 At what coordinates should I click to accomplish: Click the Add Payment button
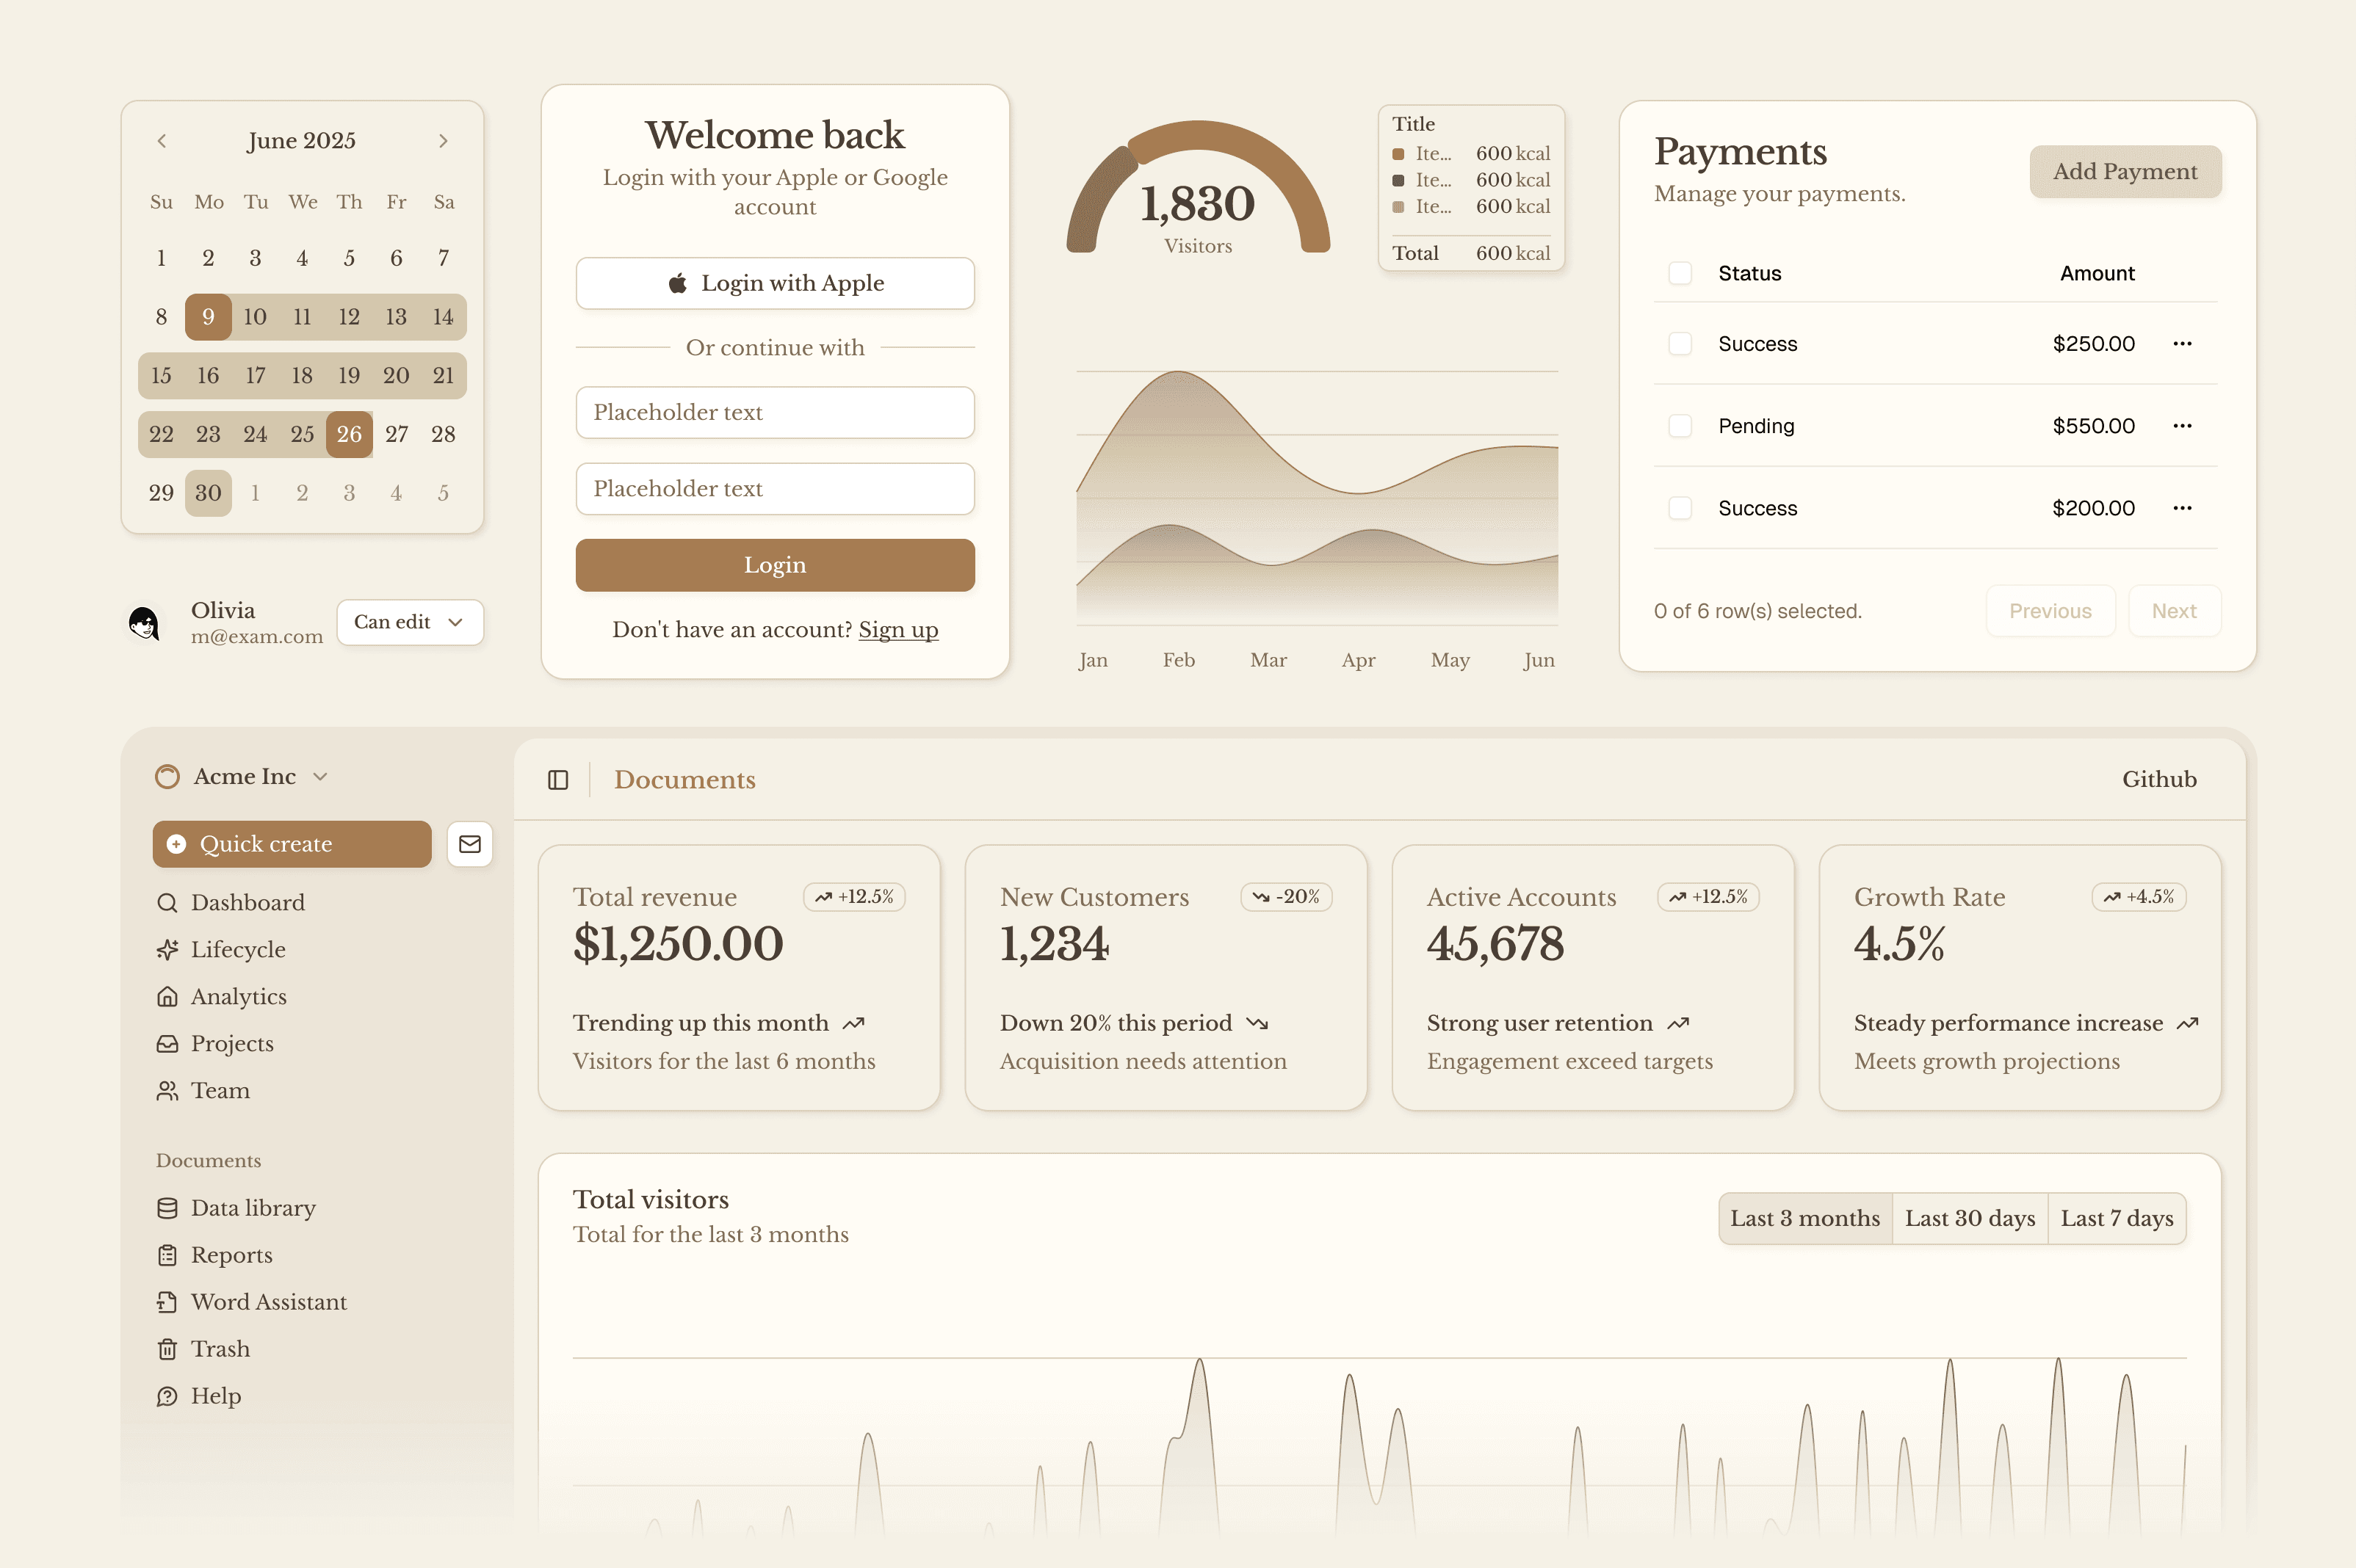2124,172
